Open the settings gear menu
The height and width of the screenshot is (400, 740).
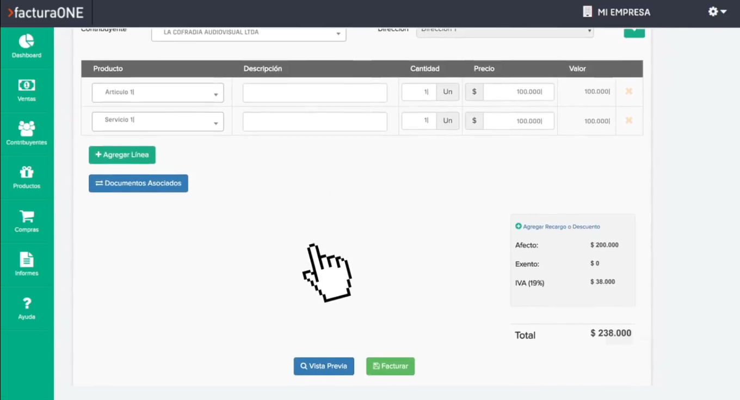[x=717, y=11]
